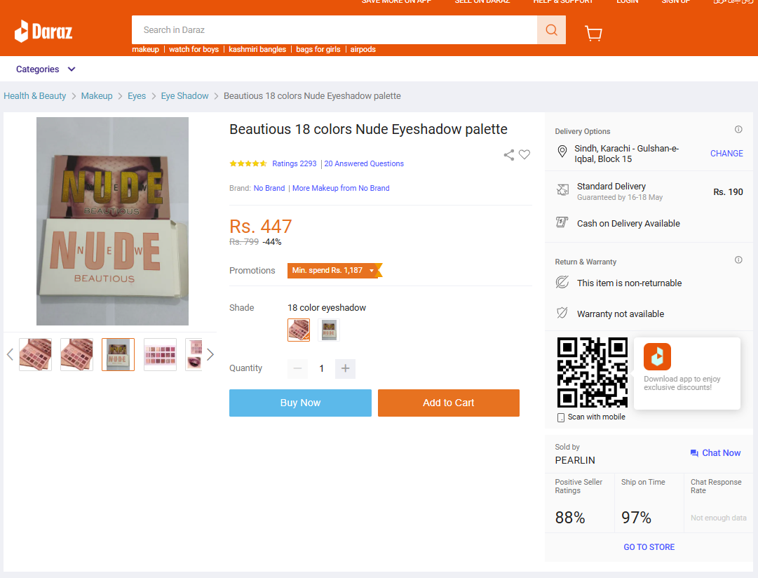Go to Eye Shadow breadcrumb

pyautogui.click(x=184, y=96)
